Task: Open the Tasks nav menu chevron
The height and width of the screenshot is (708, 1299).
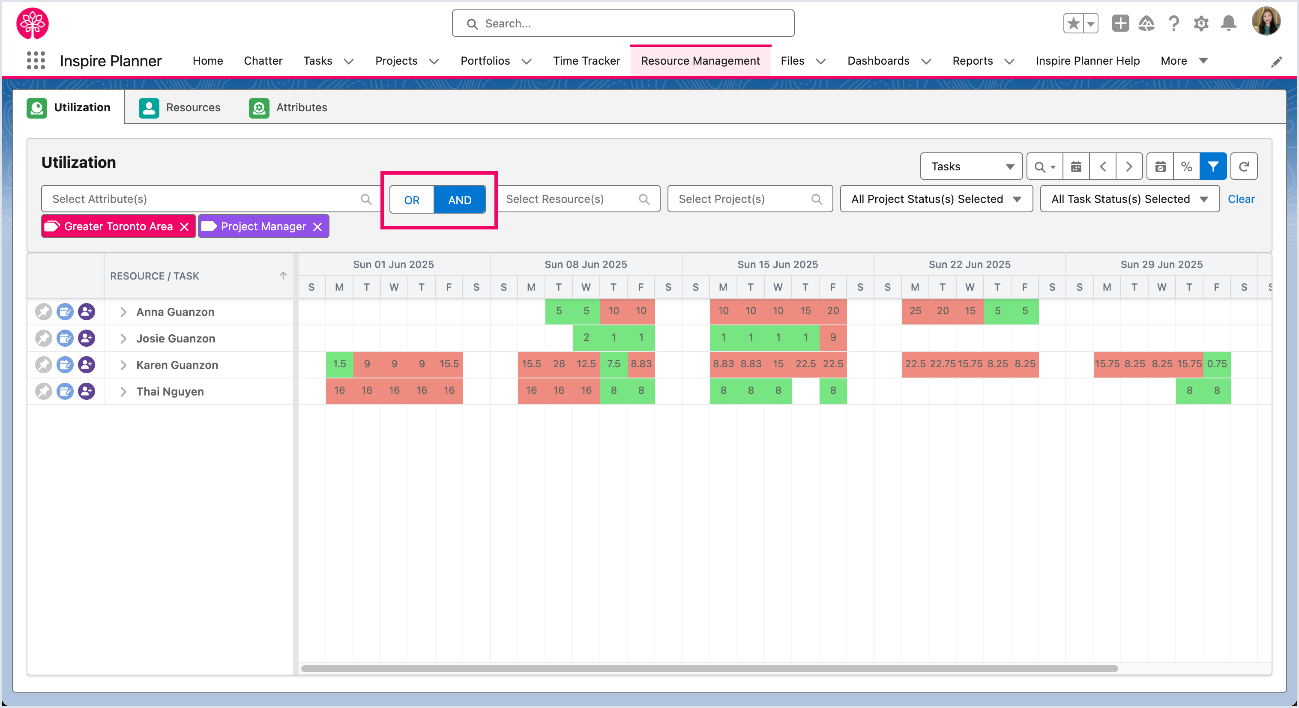Action: point(348,62)
